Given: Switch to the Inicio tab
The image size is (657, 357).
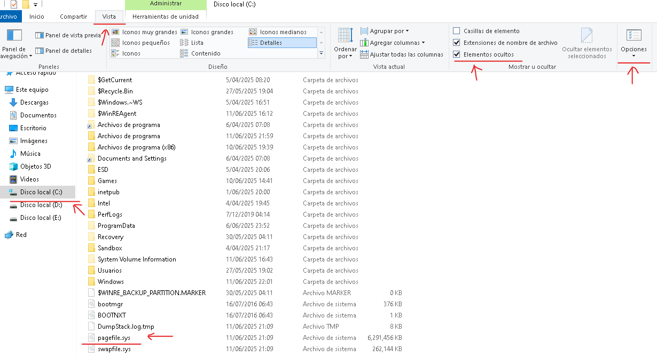Looking at the screenshot, I should point(37,17).
